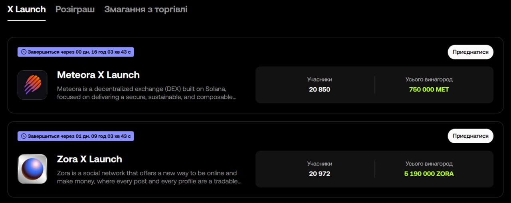Click the 5 190 000 ZORA reward amount
511x203 pixels.
429,174
